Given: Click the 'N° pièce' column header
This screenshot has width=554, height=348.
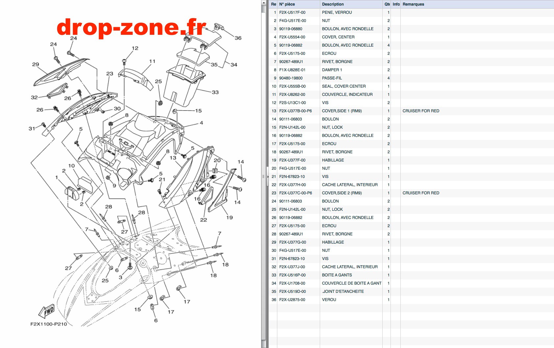Looking at the screenshot, I should [298, 4].
